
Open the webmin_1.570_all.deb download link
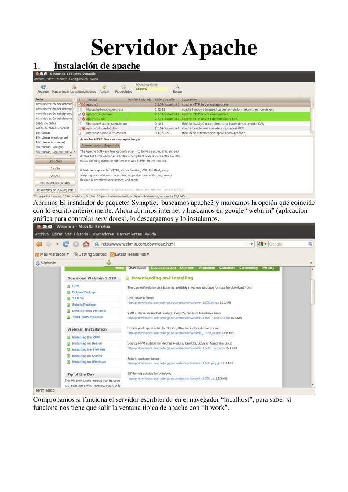tap(174, 333)
